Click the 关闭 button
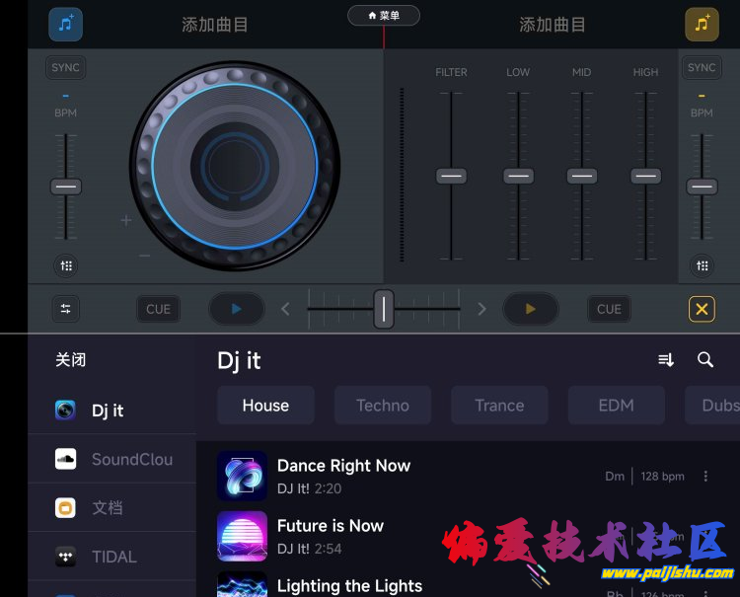 [70, 360]
